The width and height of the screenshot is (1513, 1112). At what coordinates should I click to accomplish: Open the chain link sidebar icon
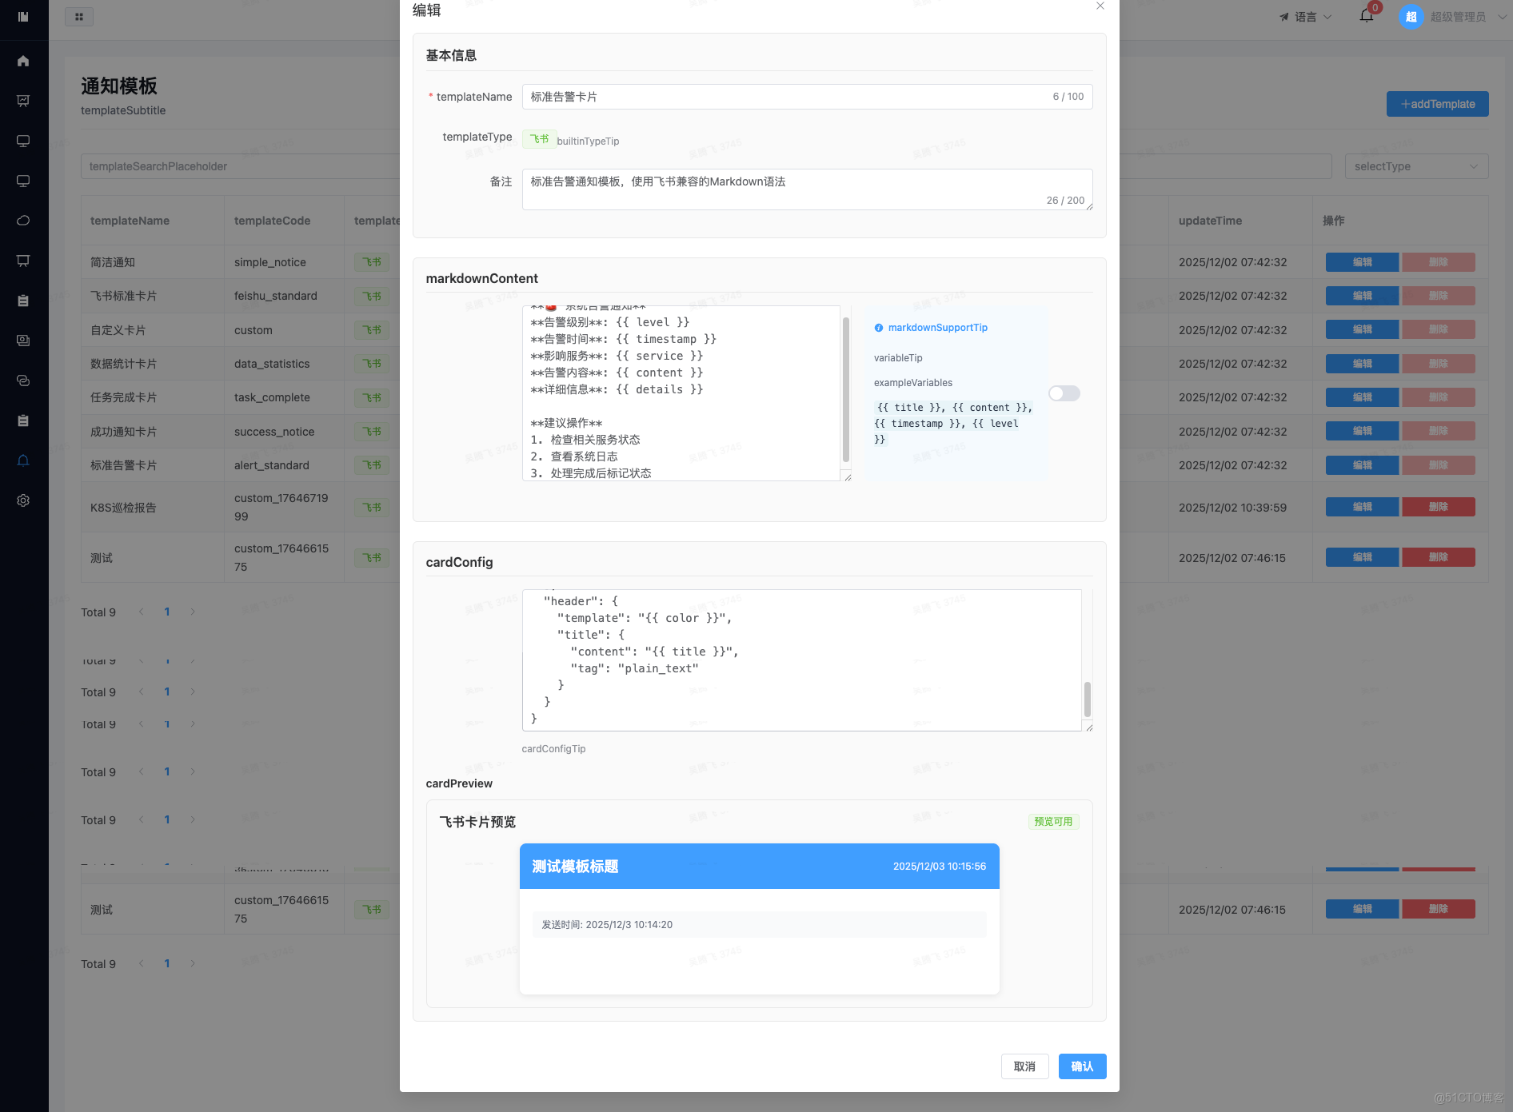coord(23,381)
